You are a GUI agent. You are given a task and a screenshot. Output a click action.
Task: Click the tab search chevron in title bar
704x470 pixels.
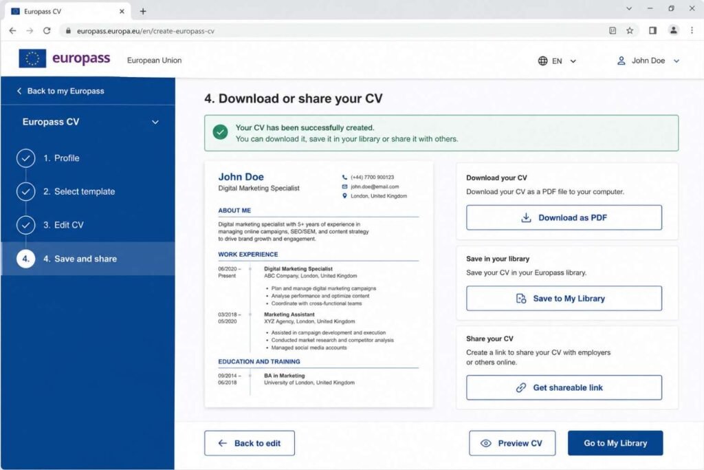tap(628, 8)
